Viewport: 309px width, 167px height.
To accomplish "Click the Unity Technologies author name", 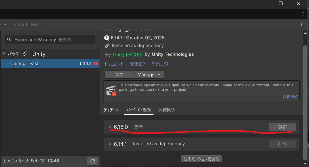I will (173, 54).
